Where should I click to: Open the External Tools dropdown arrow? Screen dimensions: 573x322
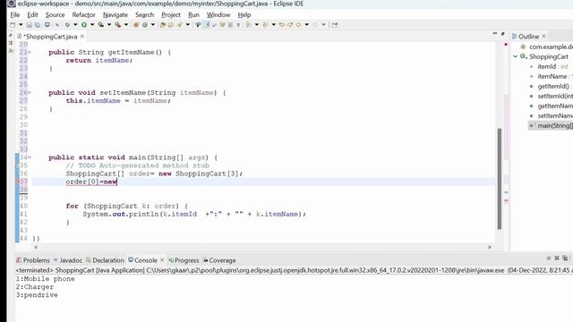[126, 25]
